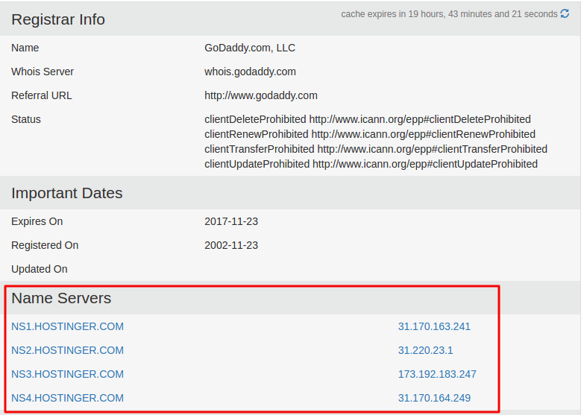Click the Name label in Registrar Info

click(x=25, y=48)
